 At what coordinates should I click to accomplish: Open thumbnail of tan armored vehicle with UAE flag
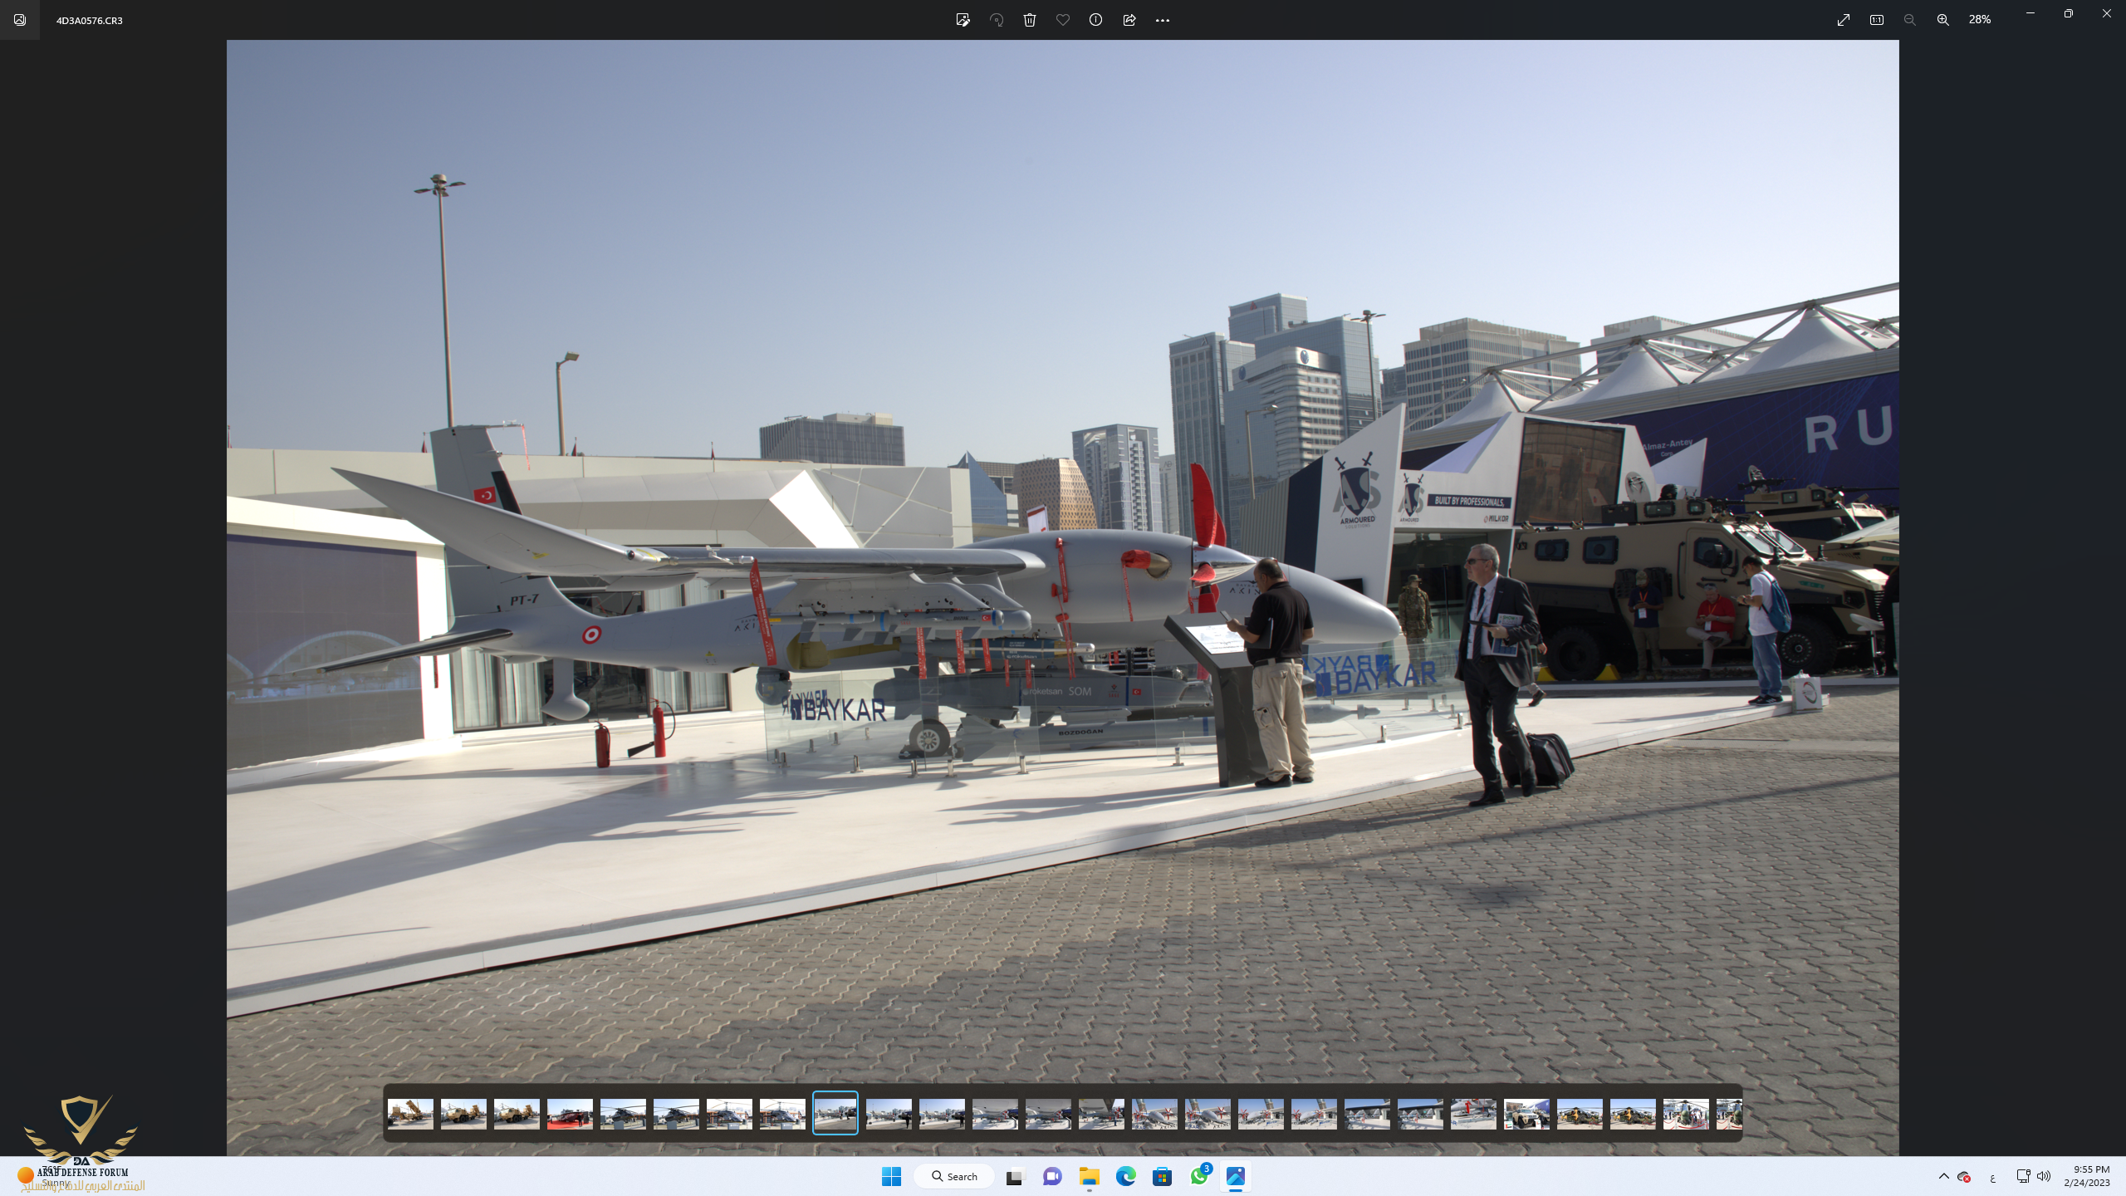1526,1114
